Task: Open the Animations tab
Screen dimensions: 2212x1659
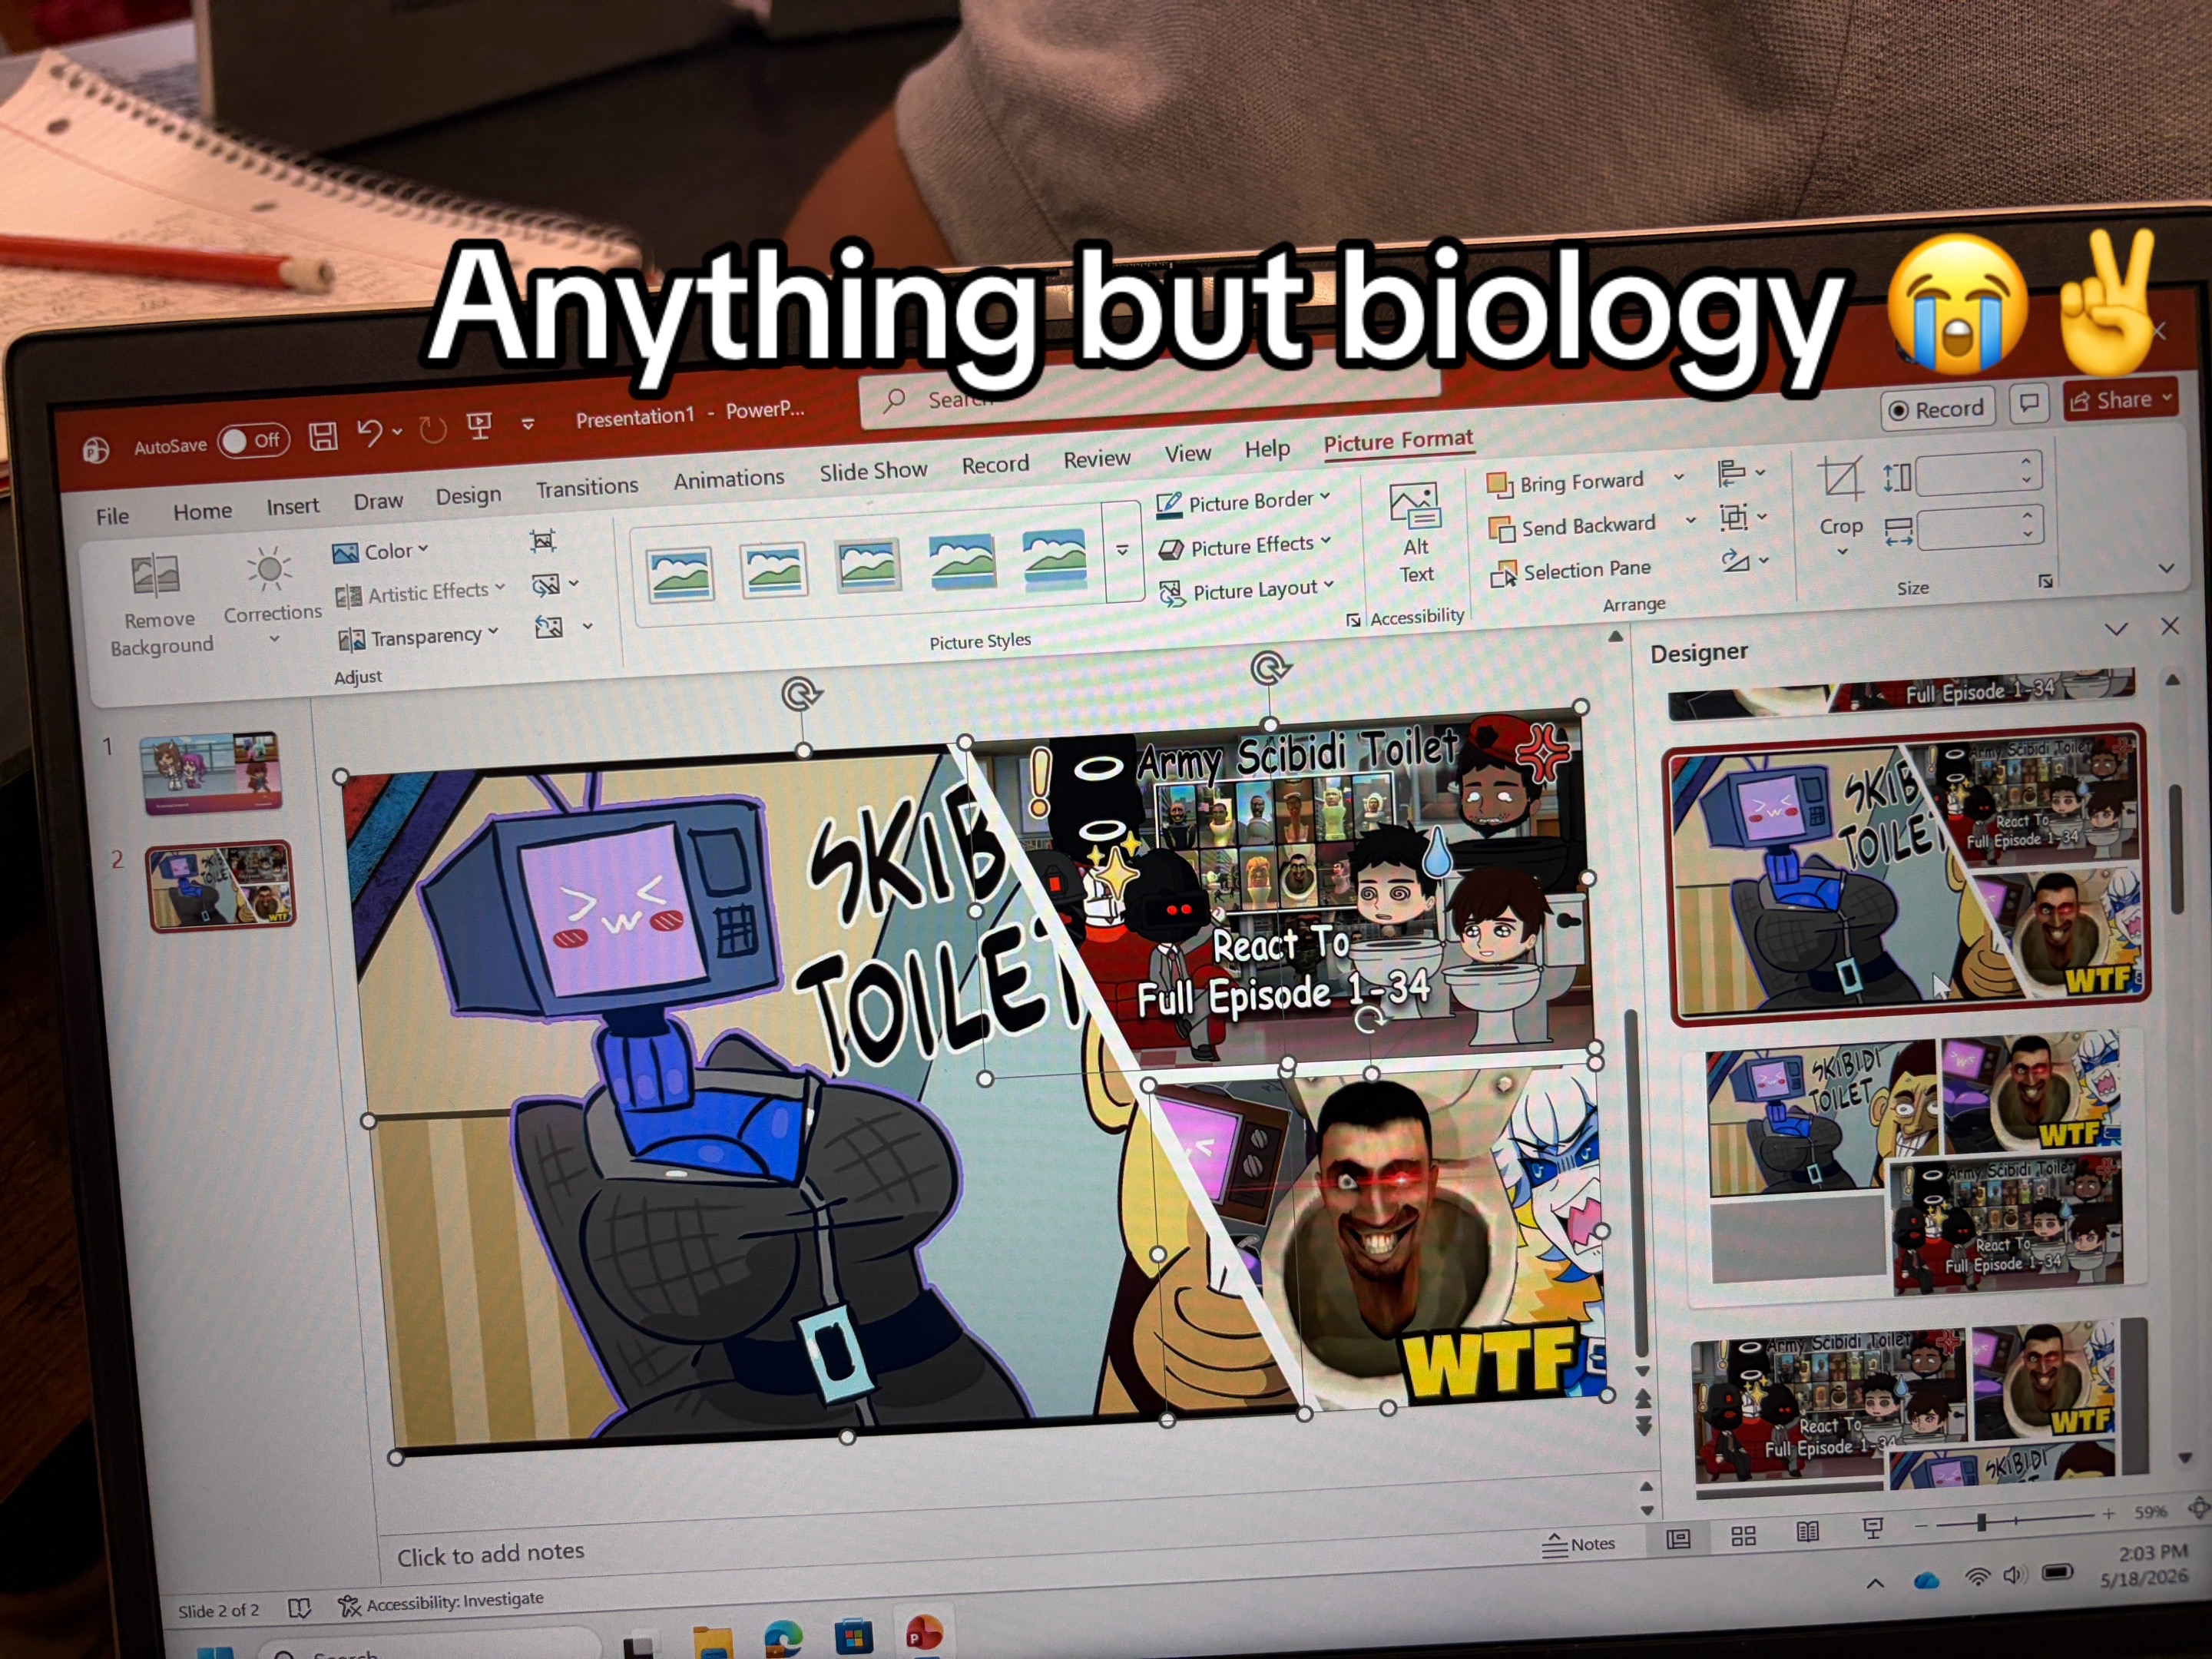Action: pos(728,479)
